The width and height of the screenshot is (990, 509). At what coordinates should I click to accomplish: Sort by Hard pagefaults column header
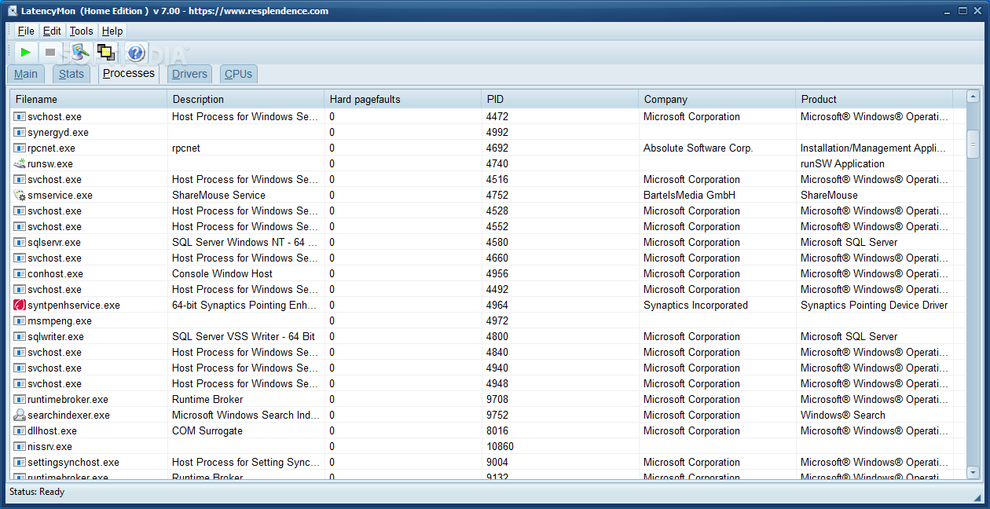click(x=402, y=99)
